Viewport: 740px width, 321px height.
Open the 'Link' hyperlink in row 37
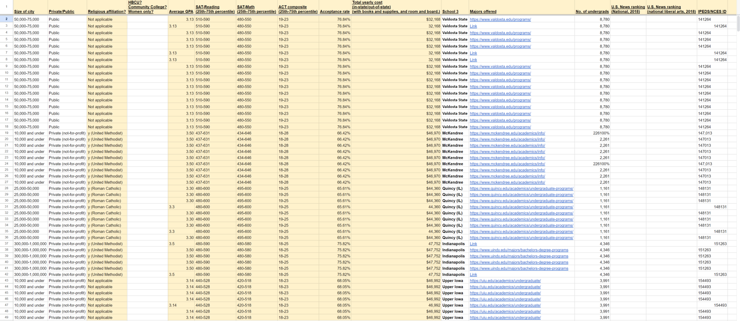tap(473, 244)
